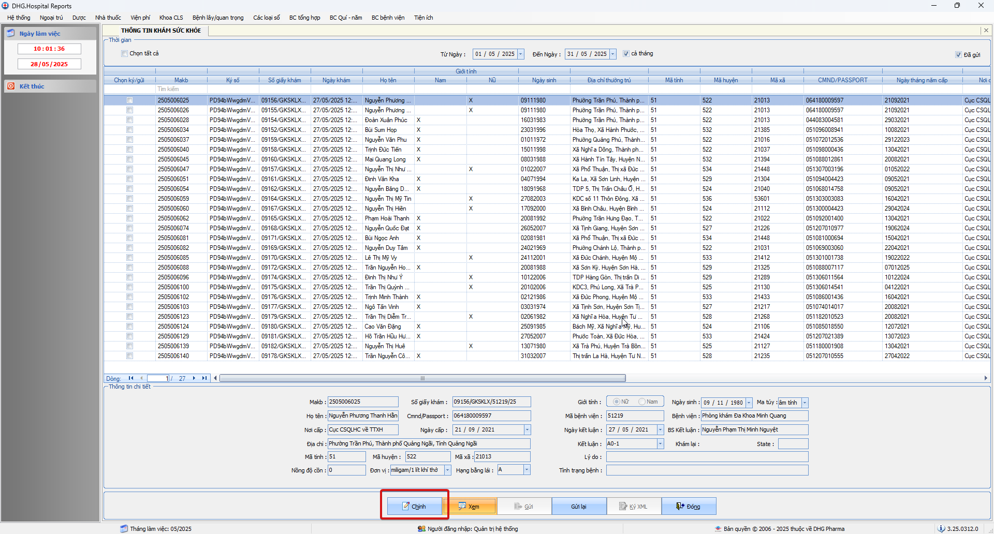
Task: Open the Khoa CLS menu
Action: coord(171,18)
